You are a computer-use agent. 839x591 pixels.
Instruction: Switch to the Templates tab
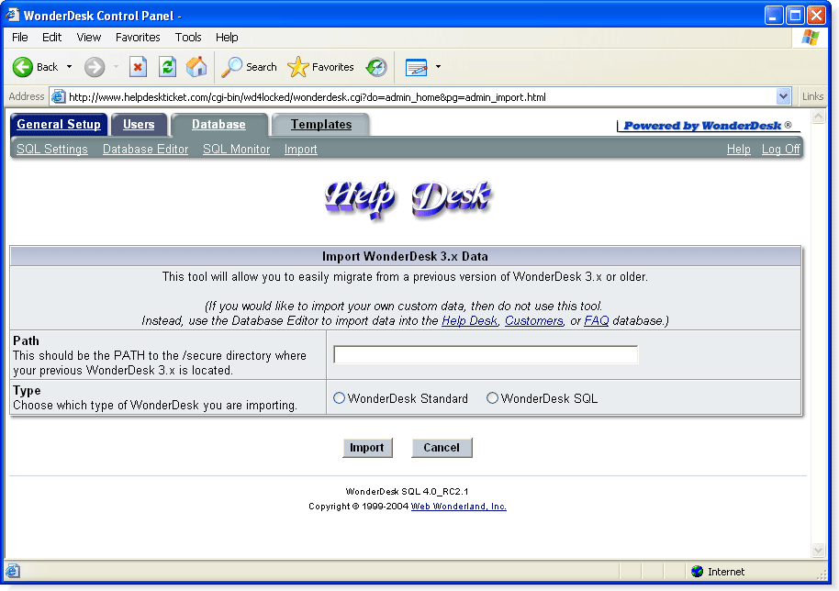321,125
